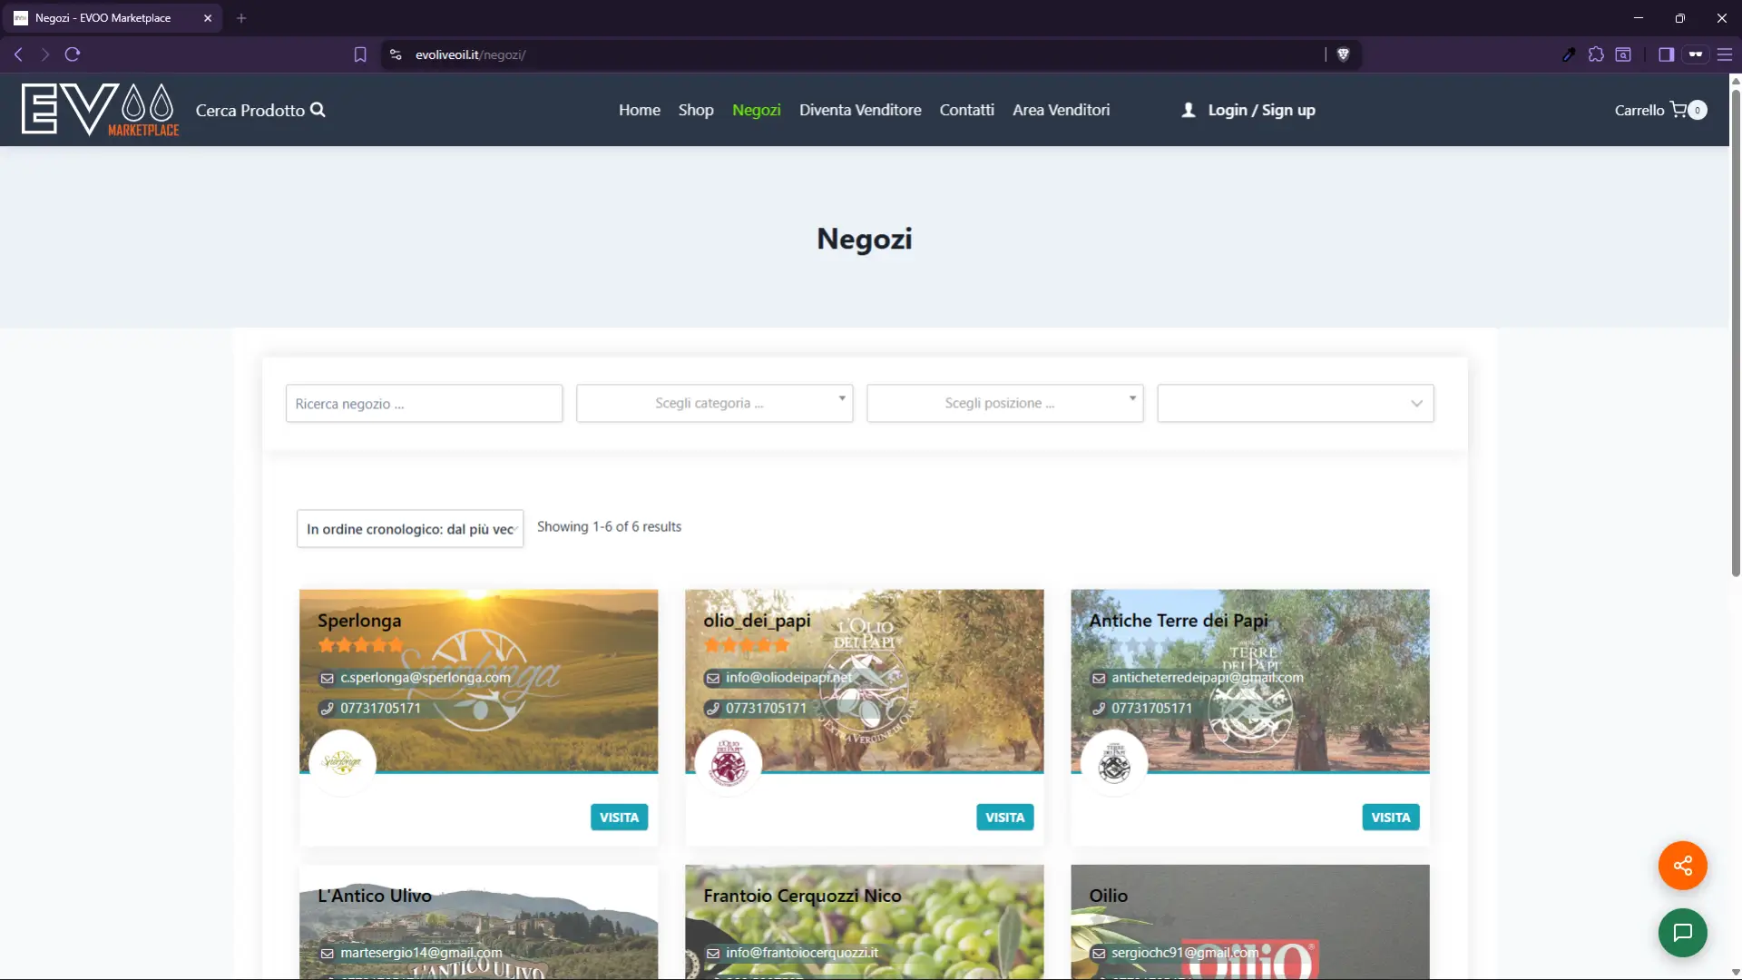
Task: Click Antiche Terre dei Papi title
Action: click(x=1179, y=621)
